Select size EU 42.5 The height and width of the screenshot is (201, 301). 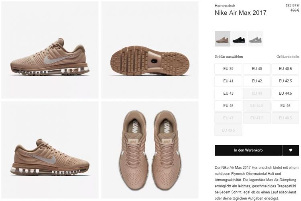[285, 81]
